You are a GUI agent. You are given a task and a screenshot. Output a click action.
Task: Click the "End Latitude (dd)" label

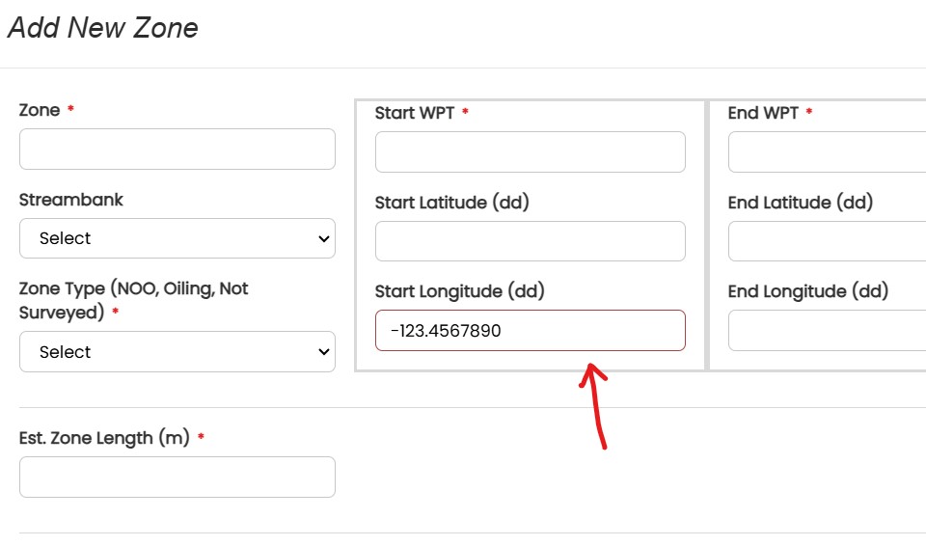click(801, 203)
